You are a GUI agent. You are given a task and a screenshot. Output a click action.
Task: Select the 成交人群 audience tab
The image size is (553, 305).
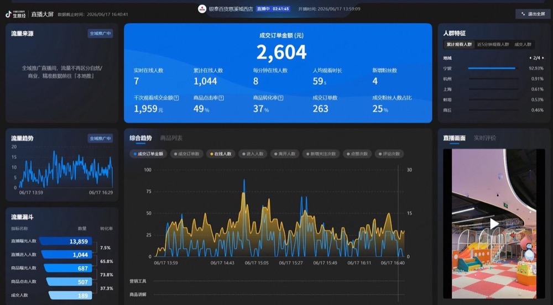point(523,44)
